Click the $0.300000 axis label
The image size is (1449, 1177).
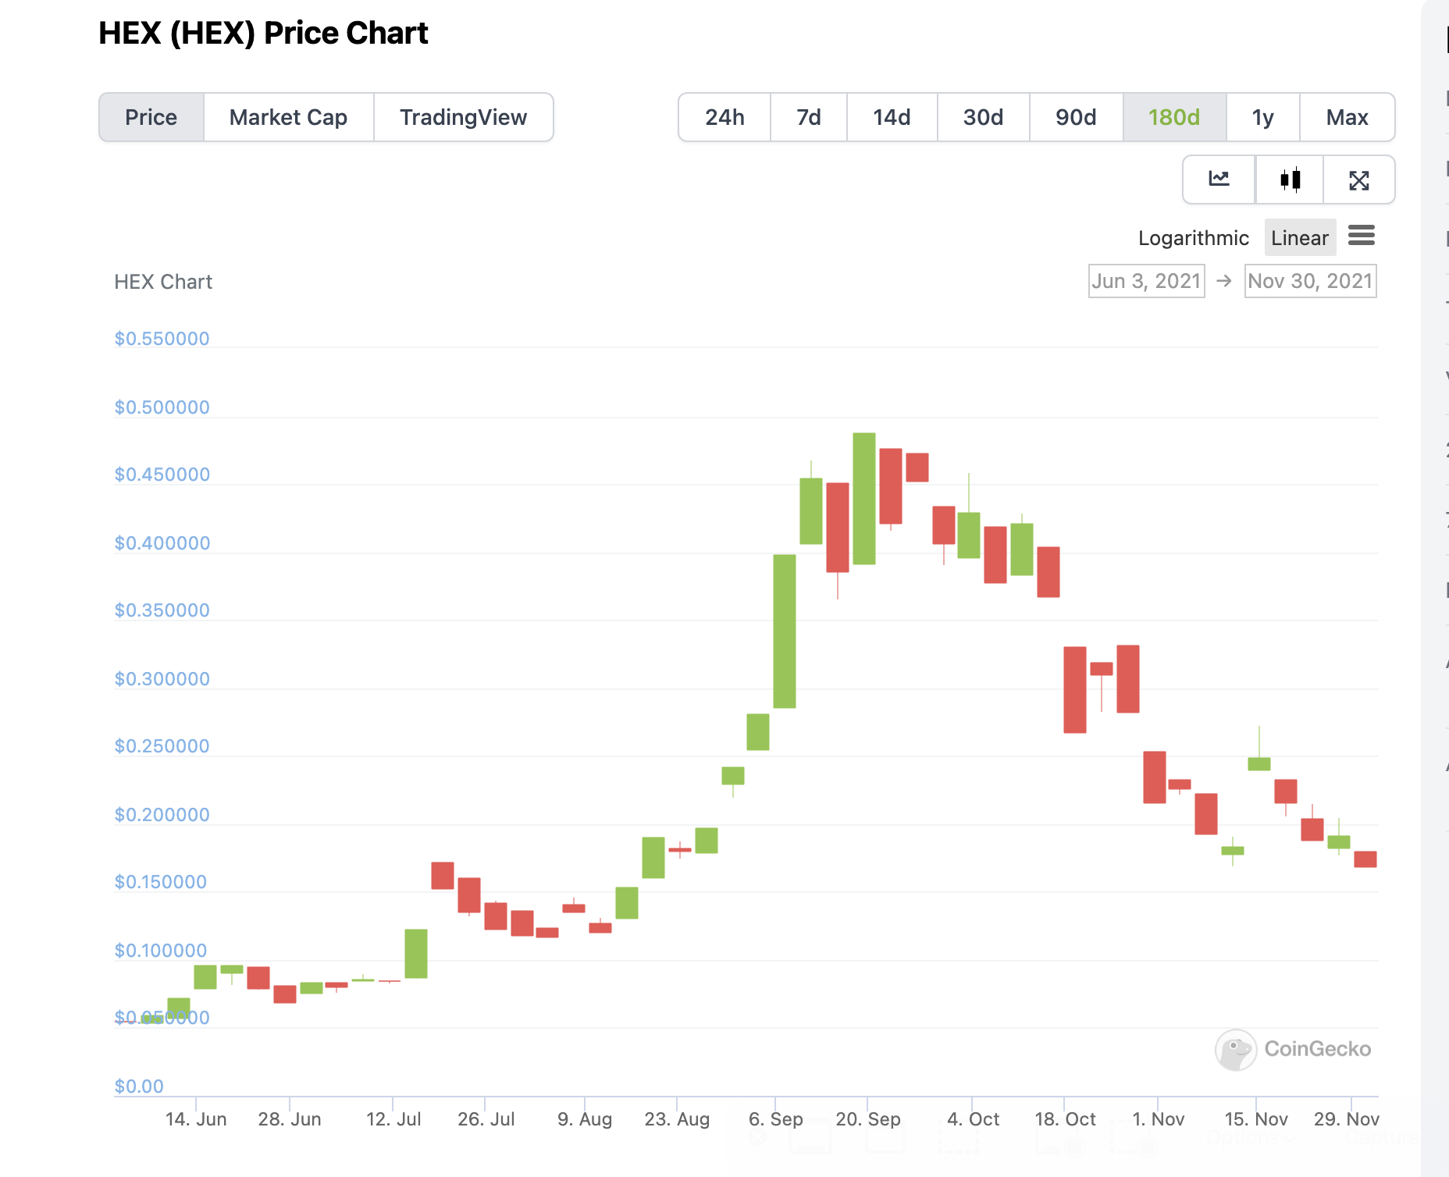coord(162,679)
